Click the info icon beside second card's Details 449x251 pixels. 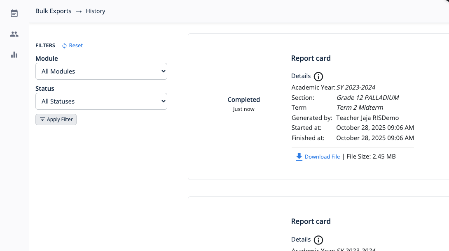tap(318, 240)
